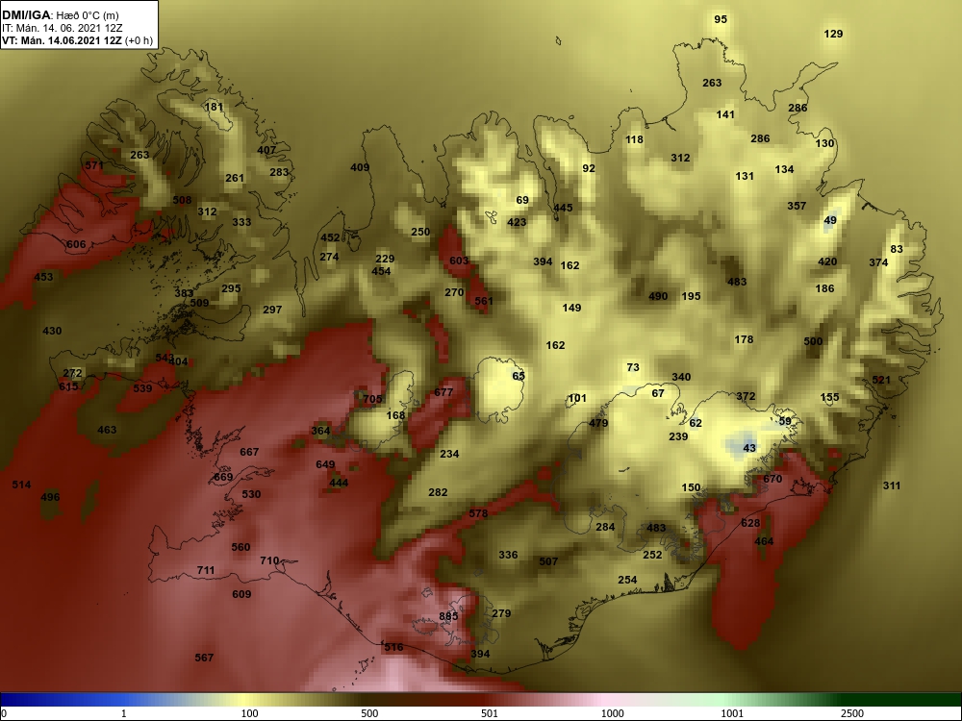
Task: Click the map value '670'
Action: tap(772, 478)
